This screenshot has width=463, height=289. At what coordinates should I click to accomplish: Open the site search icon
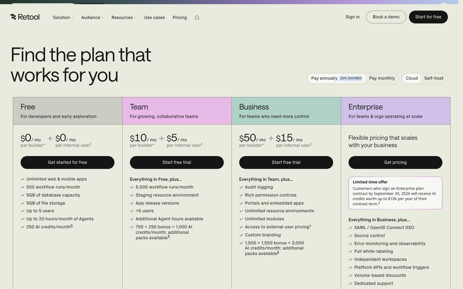point(197,18)
